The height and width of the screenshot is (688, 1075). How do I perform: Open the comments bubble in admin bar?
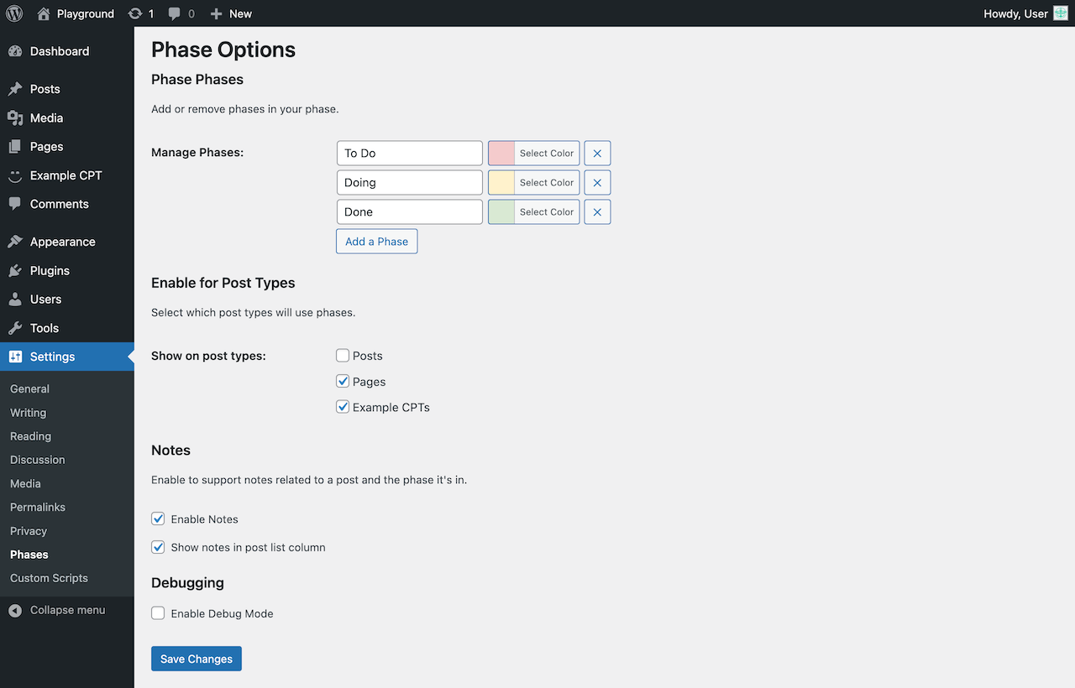tap(174, 13)
